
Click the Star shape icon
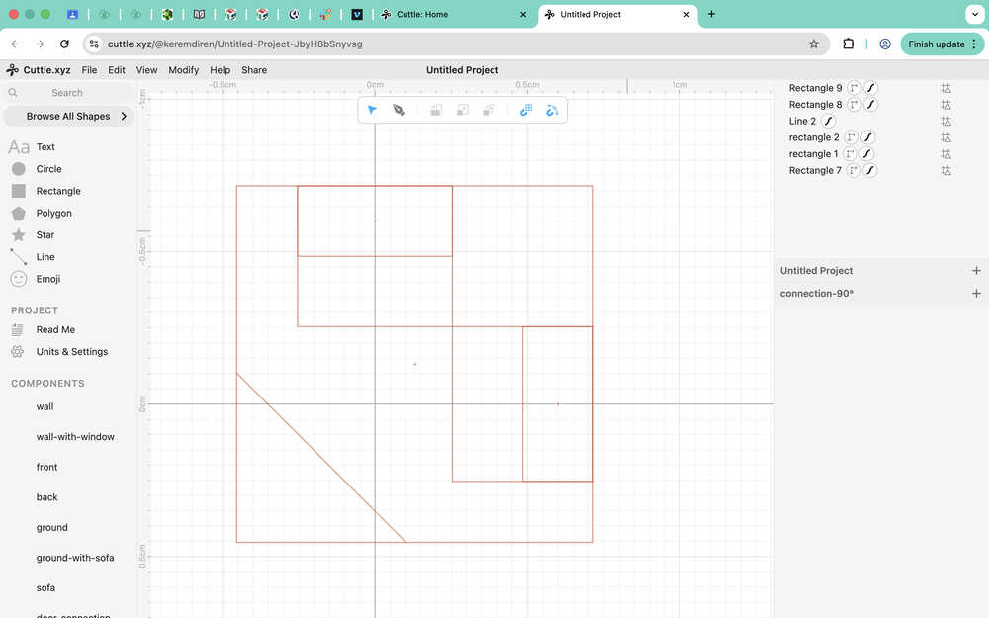18,235
